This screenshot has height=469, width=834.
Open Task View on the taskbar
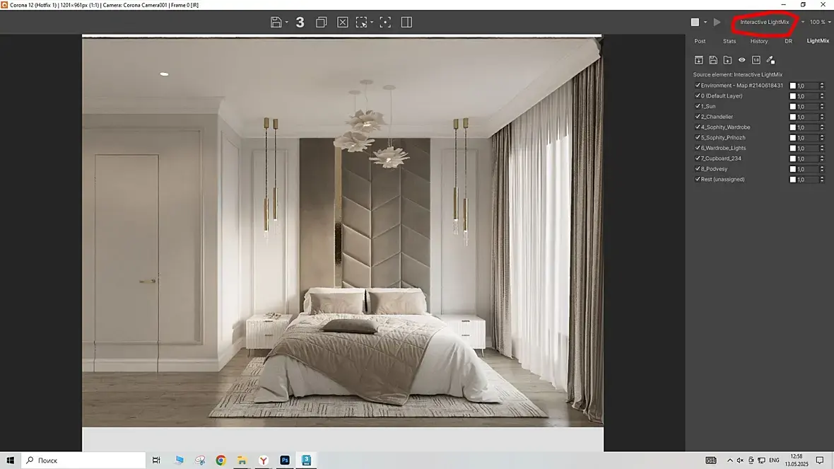[156, 460]
